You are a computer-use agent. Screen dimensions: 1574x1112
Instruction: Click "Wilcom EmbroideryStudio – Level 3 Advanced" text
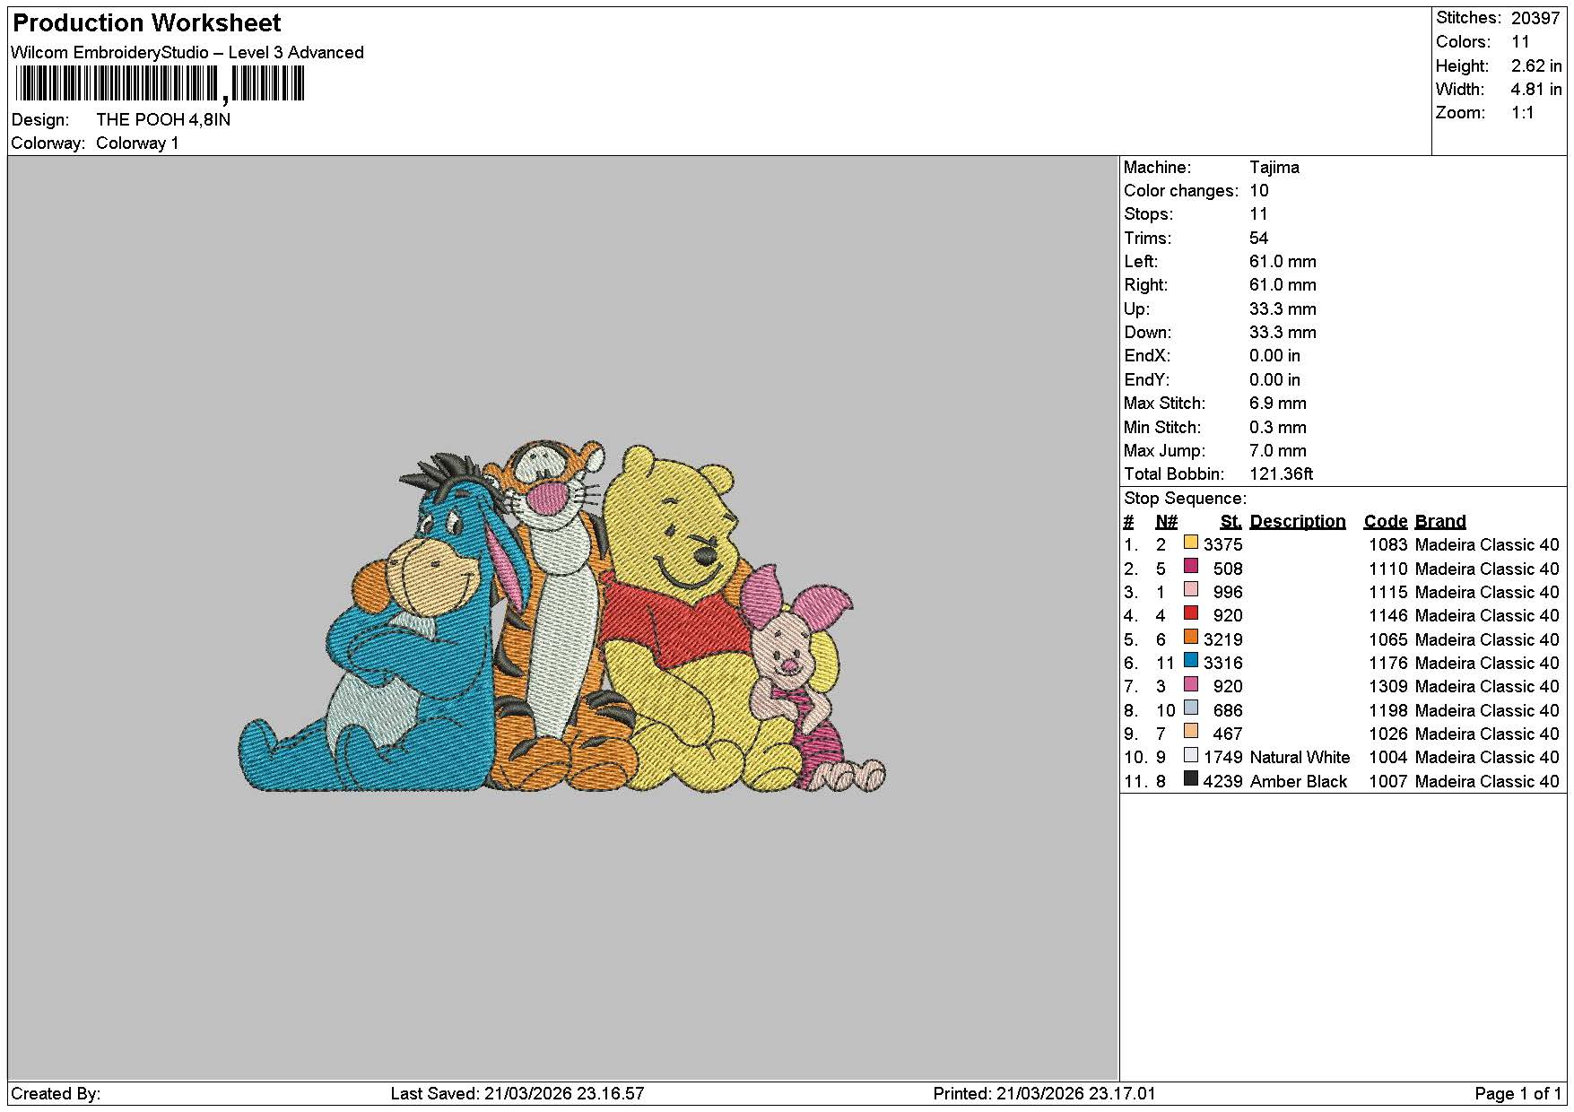pyautogui.click(x=187, y=52)
